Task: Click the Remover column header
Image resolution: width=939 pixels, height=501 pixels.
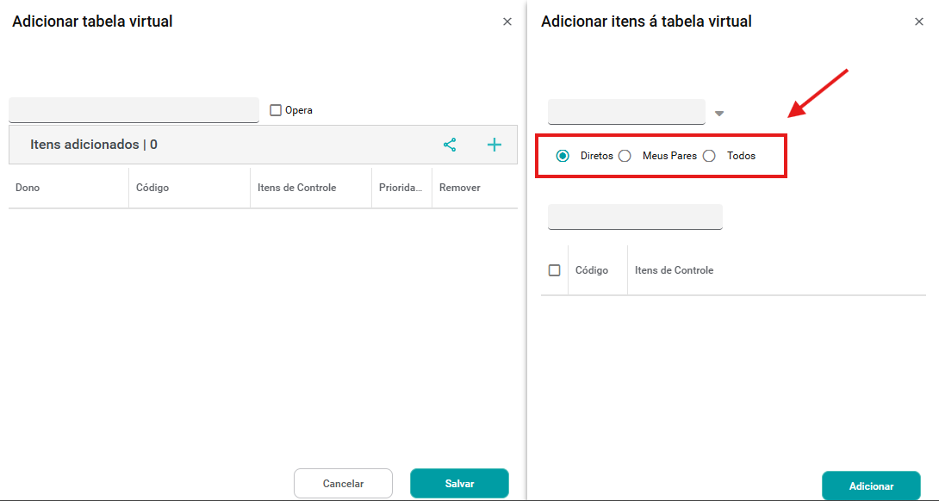Action: (460, 188)
